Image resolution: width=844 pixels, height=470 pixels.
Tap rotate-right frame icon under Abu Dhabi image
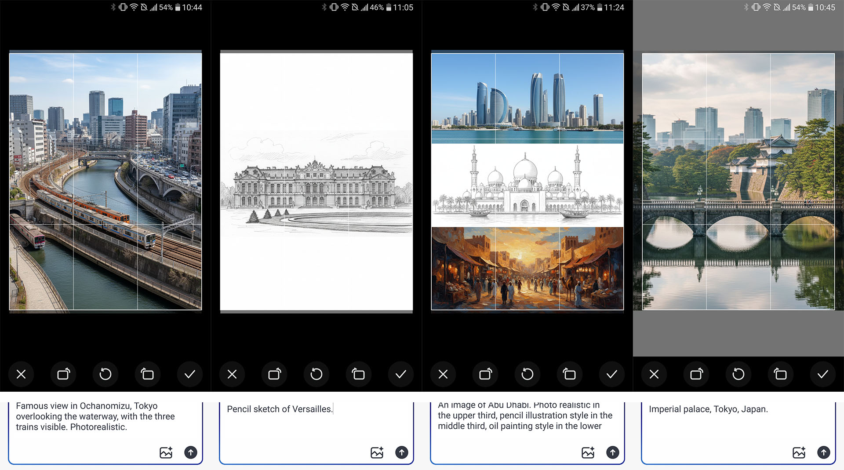[485, 374]
